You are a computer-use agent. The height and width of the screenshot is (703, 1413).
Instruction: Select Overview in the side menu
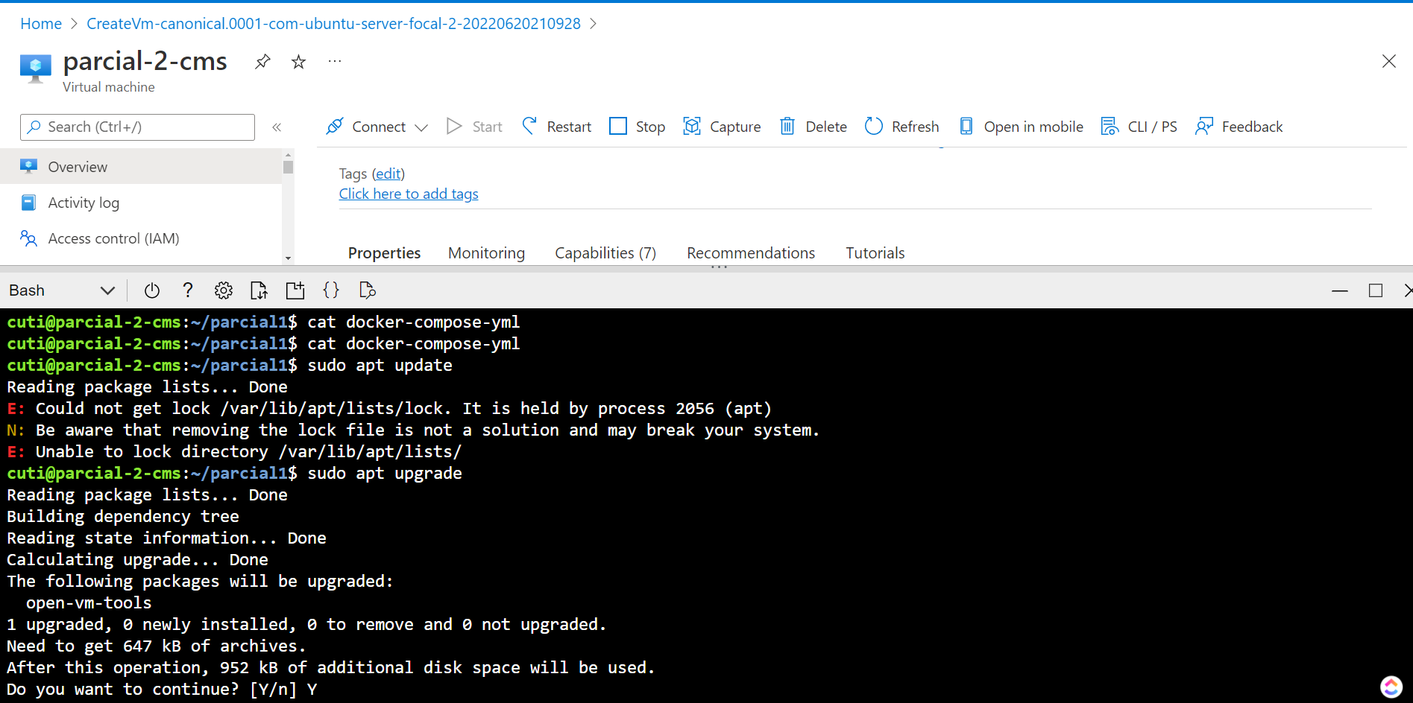[x=141, y=167]
